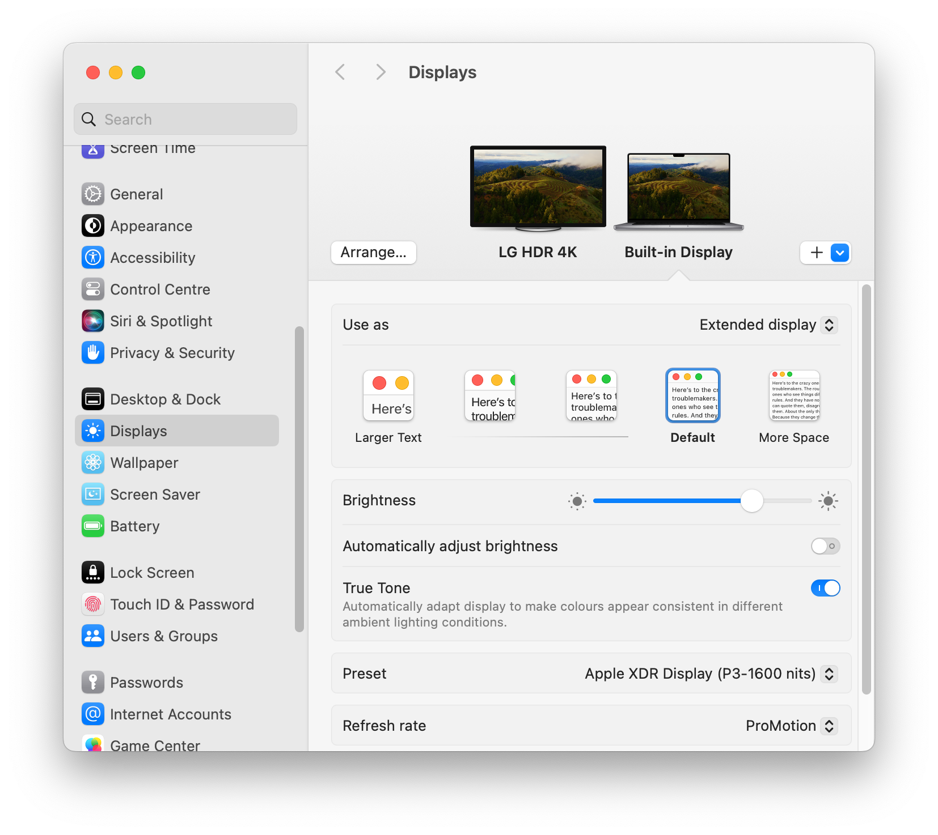938x835 pixels.
Task: Select the Built-in Display label
Action: (x=679, y=252)
